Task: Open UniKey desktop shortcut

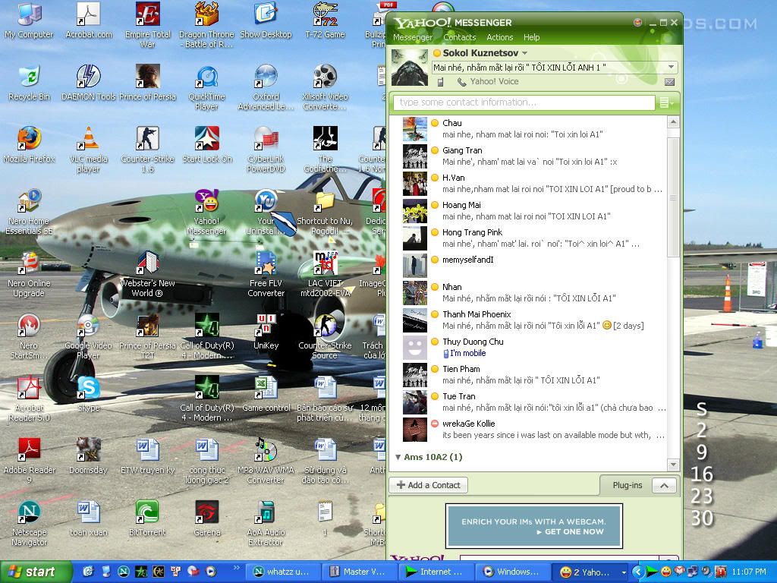Action: coord(266,332)
